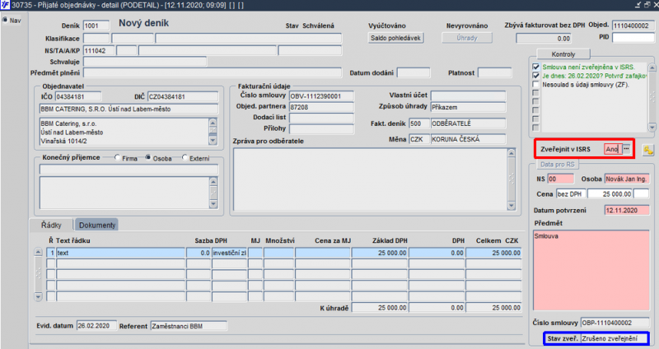Click the down arrow of the Objednavatel address box
Viewport: 659px width, 349px height.
[x=213, y=140]
